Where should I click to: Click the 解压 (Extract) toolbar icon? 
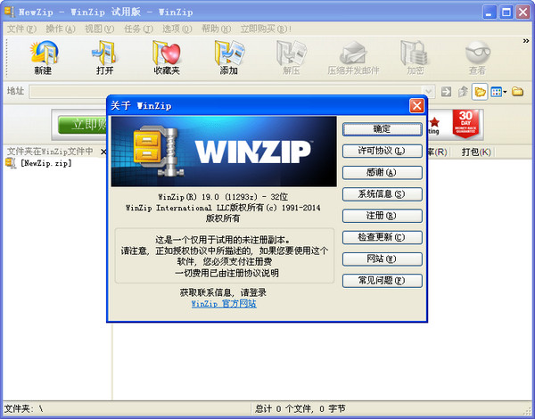click(x=291, y=57)
